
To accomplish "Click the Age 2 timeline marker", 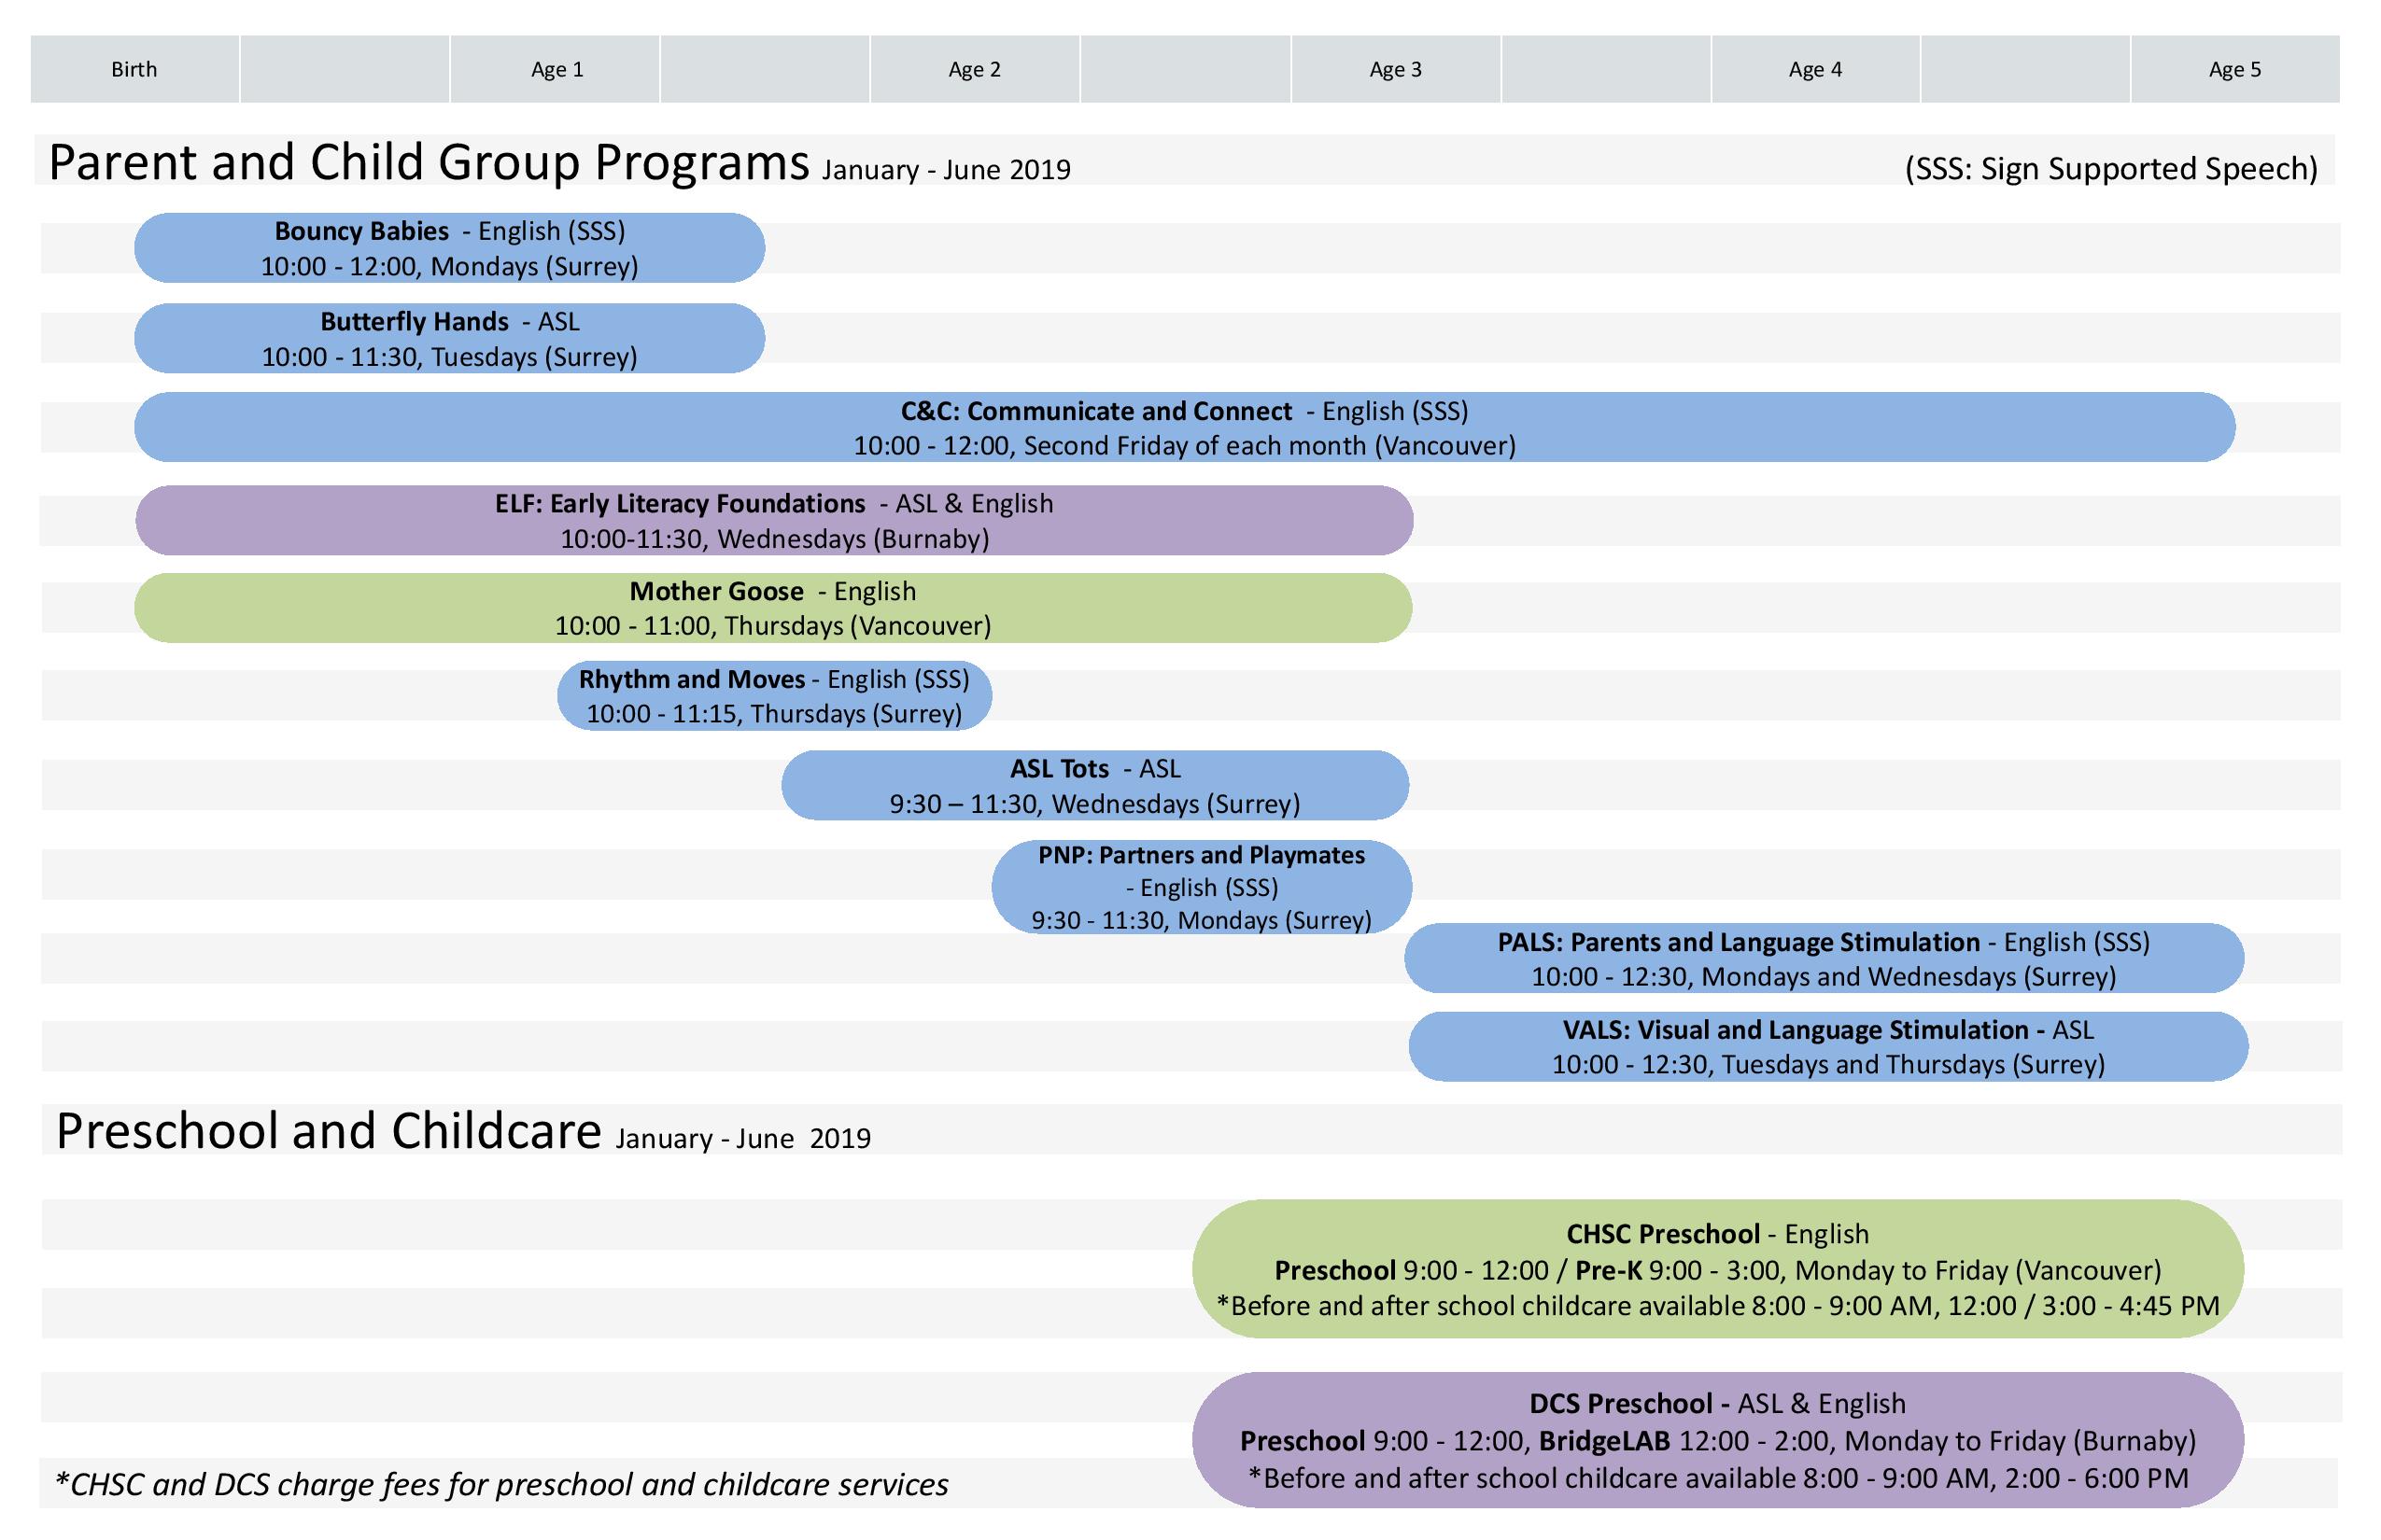I will tap(975, 69).
